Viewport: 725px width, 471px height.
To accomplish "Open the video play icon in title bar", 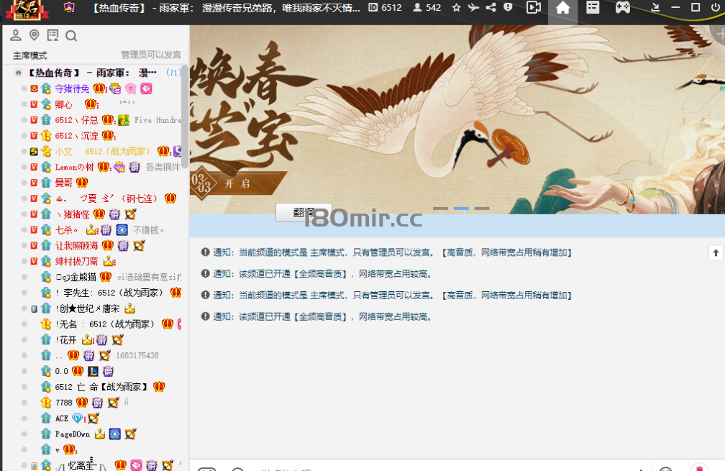I will (x=534, y=8).
